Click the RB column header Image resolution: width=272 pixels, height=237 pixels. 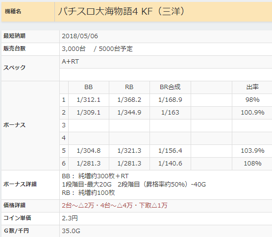click(129, 87)
